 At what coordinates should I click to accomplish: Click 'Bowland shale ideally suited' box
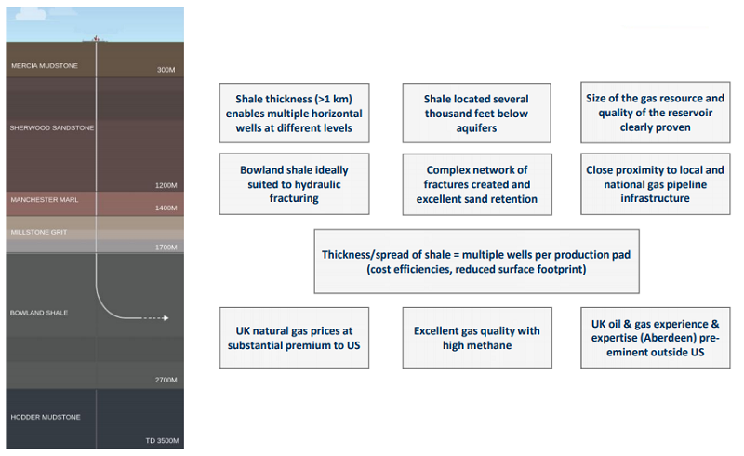click(x=294, y=183)
